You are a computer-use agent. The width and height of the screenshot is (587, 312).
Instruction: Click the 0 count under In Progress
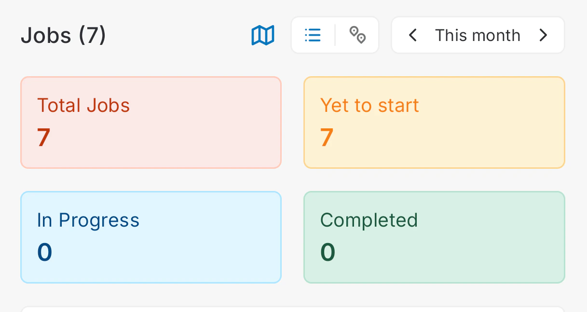point(44,252)
